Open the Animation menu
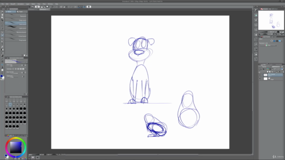285x160 pixels. click(x=20, y=4)
